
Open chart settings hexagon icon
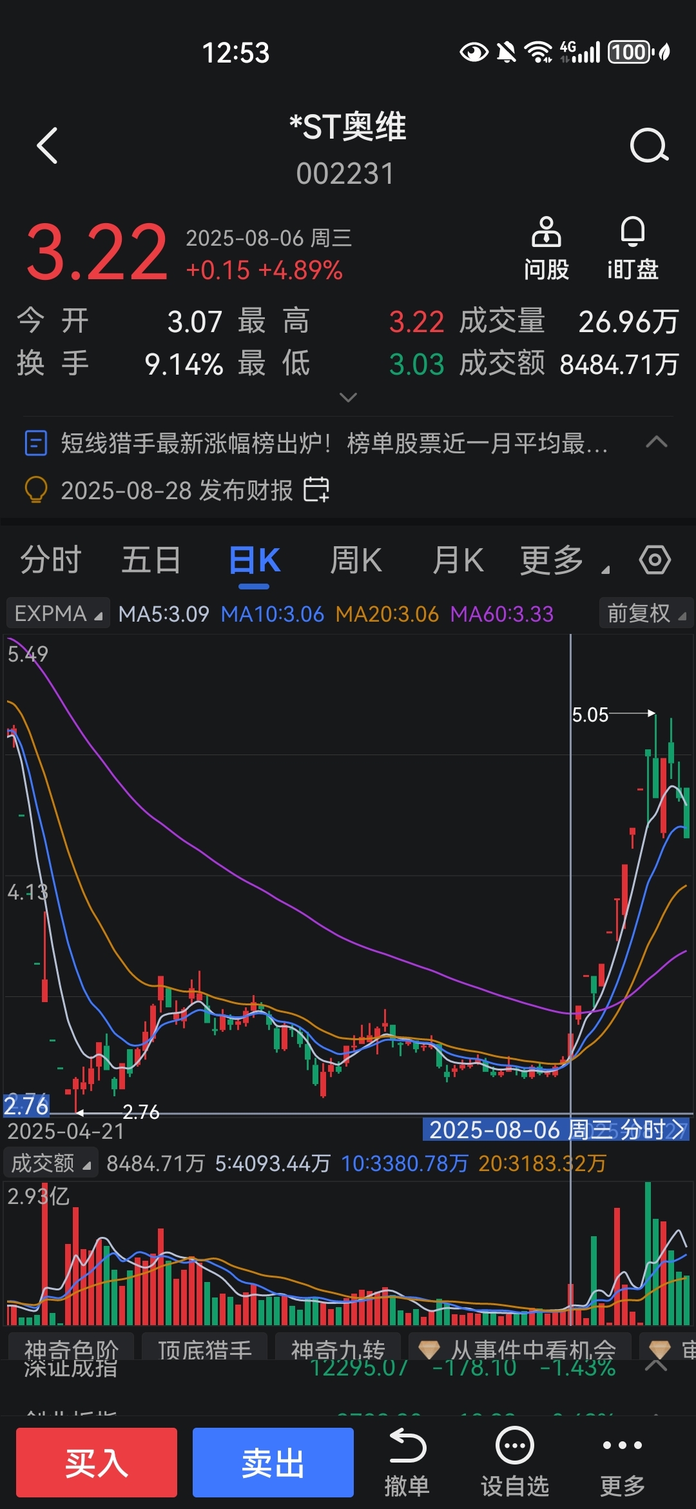click(x=655, y=559)
